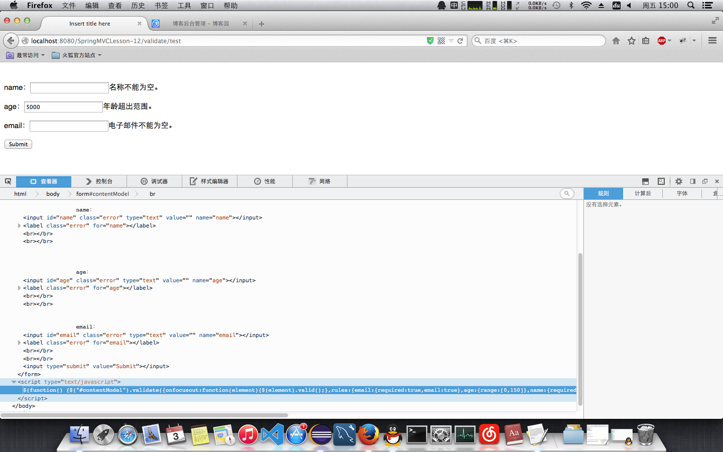Open Visual Studio from the Dock
723x452 pixels.
coord(272,434)
